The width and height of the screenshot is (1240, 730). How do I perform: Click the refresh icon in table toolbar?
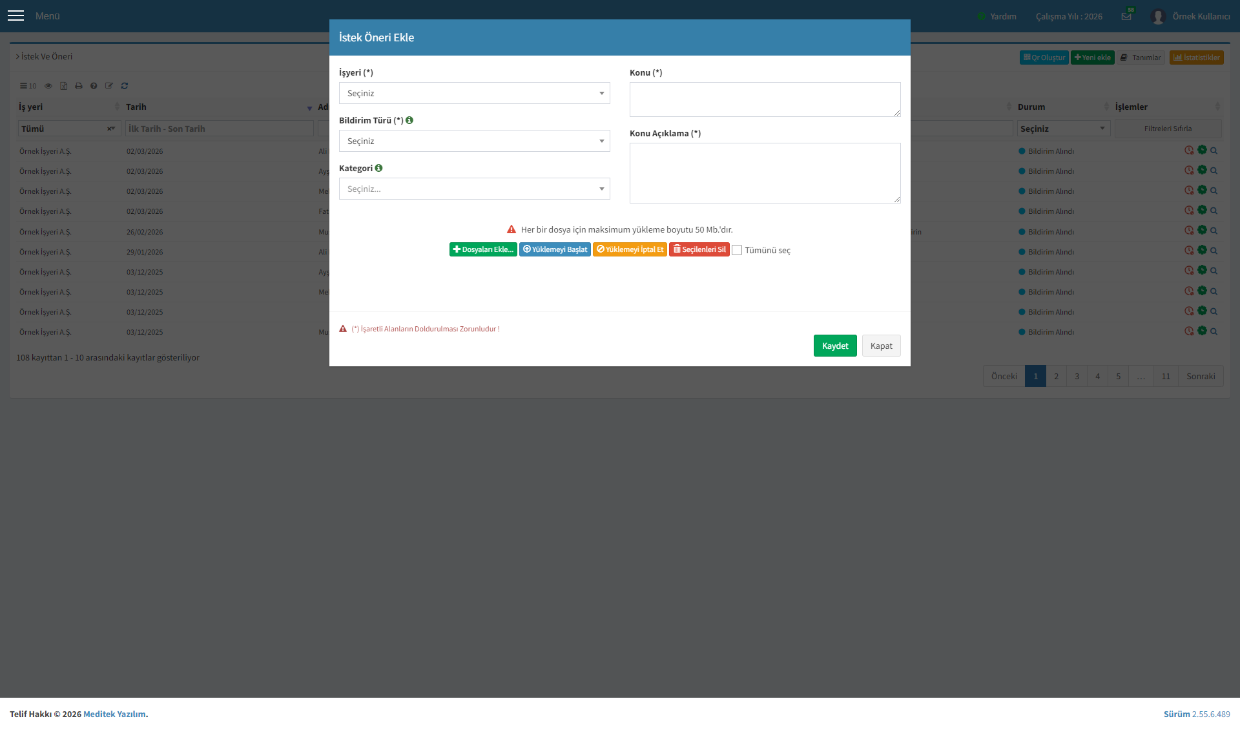[x=125, y=86]
